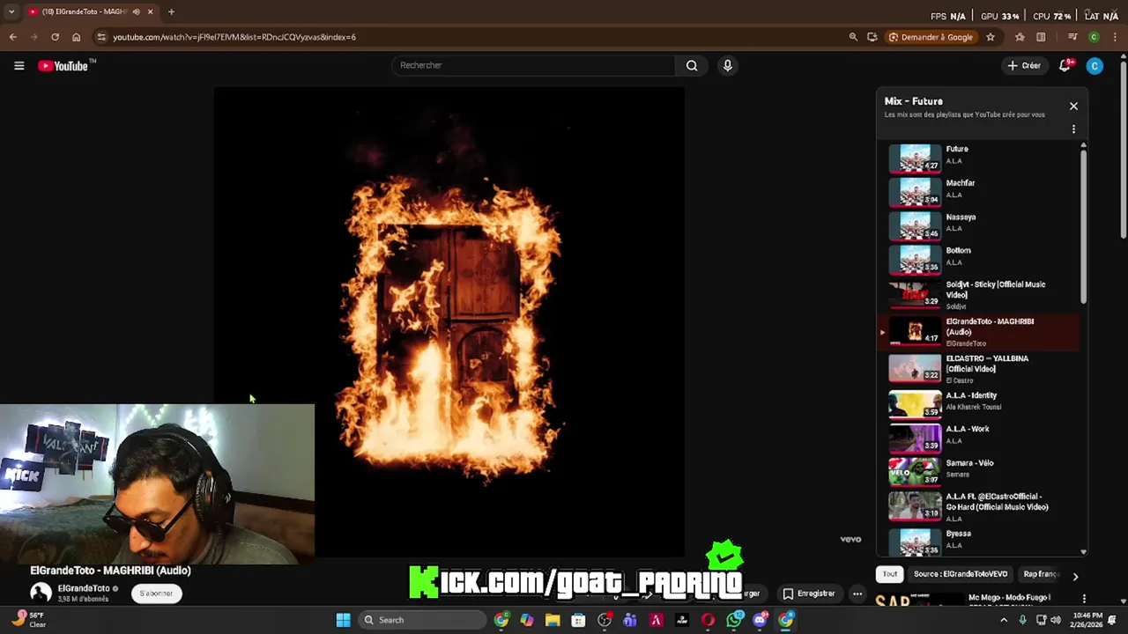Image resolution: width=1128 pixels, height=634 pixels.
Task: Close the Mix - Future playlist panel
Action: [x=1073, y=106]
